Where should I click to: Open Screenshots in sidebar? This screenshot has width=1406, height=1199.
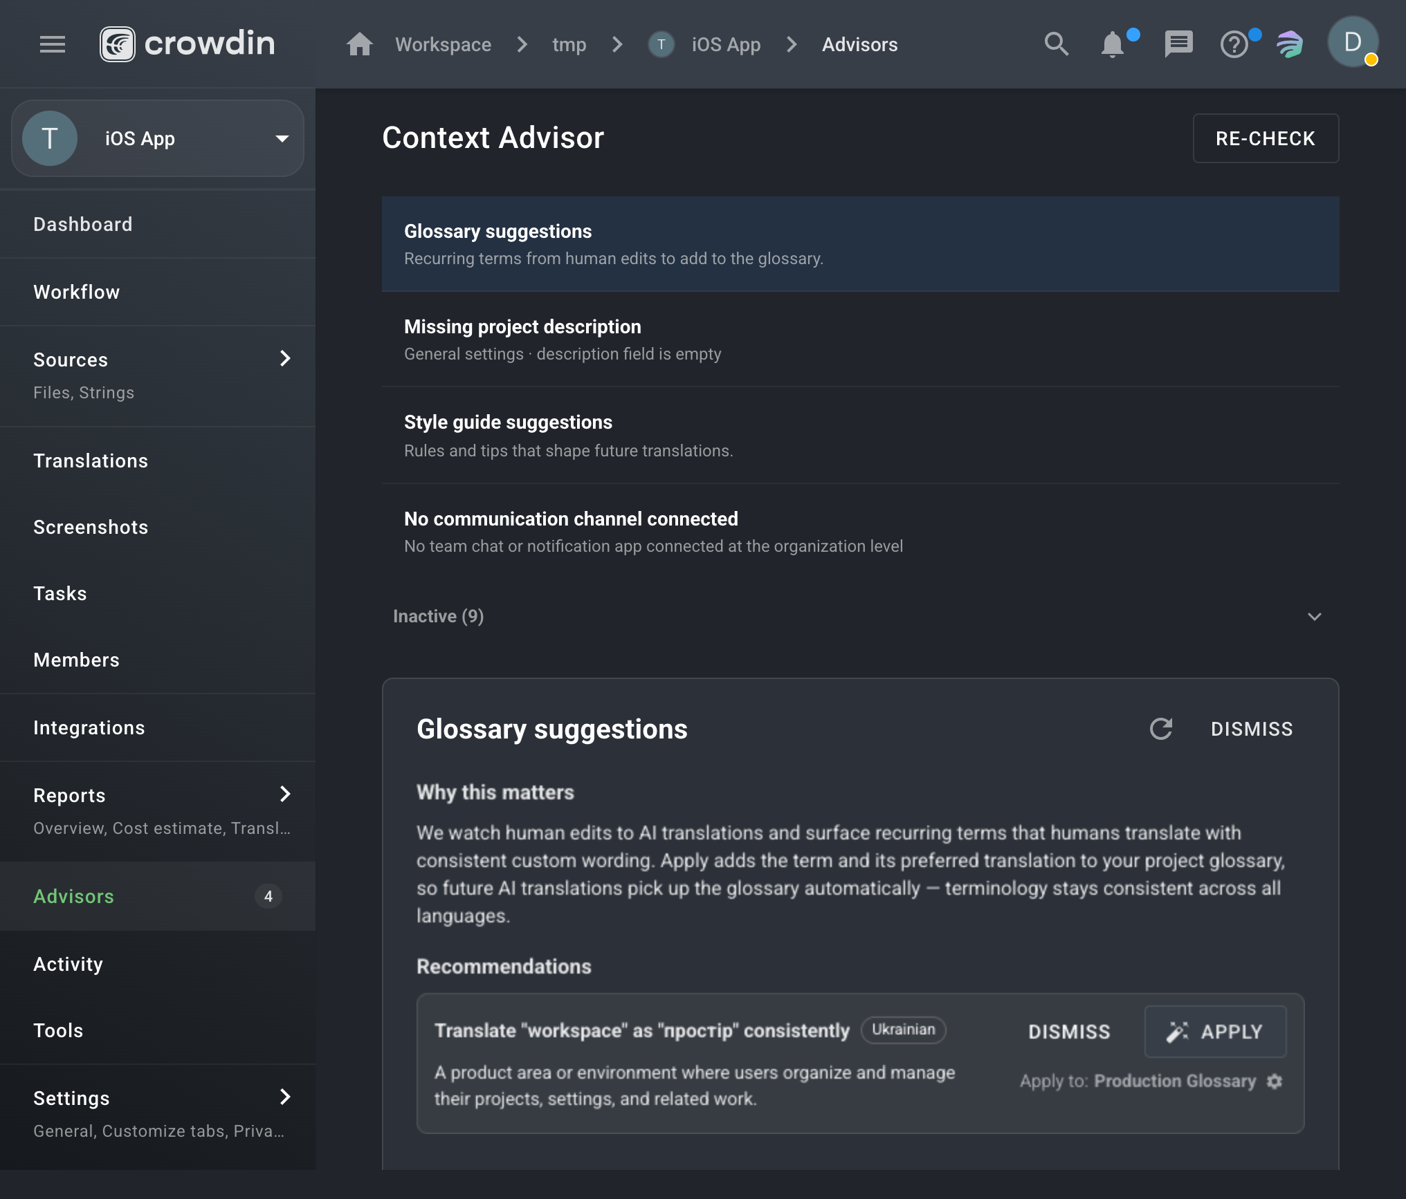click(x=158, y=527)
